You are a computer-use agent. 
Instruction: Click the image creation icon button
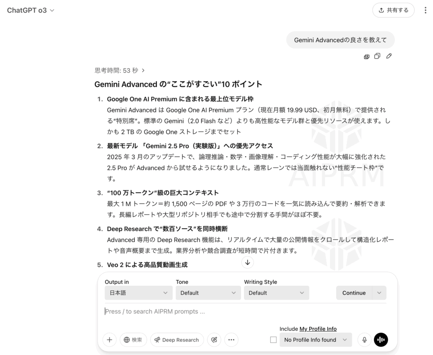(214, 340)
